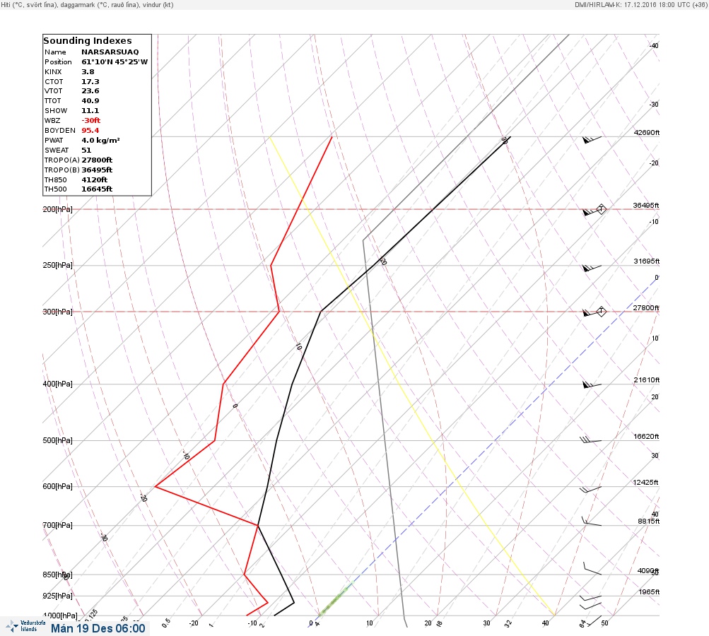Click the 400[hPa] pressure label

click(x=57, y=384)
